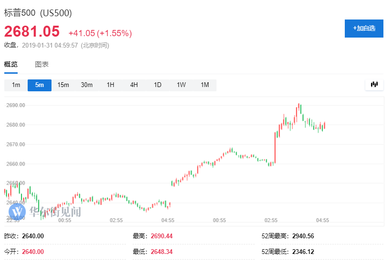The height and width of the screenshot is (263, 392).
Task: Click the +加自选 add to watchlist button
Action: point(364,29)
